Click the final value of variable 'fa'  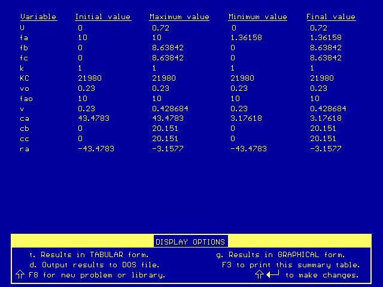[326, 37]
